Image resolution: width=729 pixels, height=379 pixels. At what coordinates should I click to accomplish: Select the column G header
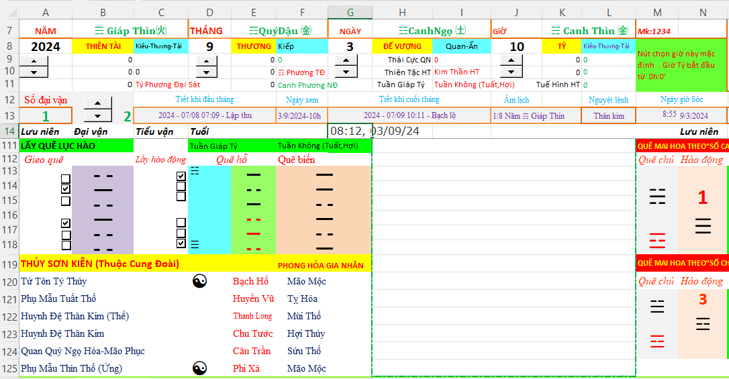(350, 13)
